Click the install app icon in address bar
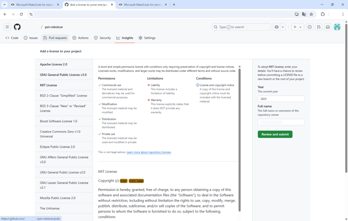The width and height of the screenshot is (348, 221). pos(297,14)
